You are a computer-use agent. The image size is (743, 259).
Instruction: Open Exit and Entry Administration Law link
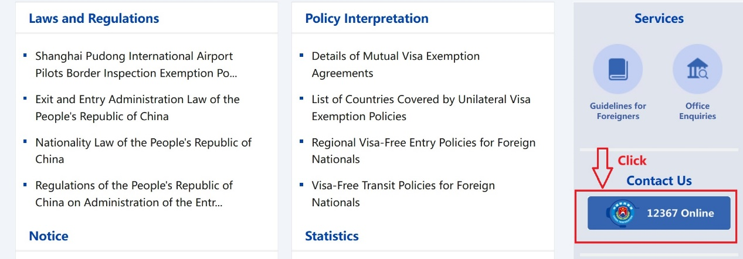click(x=137, y=108)
